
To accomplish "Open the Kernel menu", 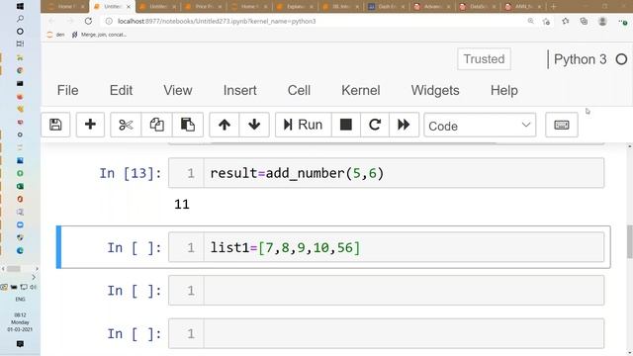I will (361, 90).
